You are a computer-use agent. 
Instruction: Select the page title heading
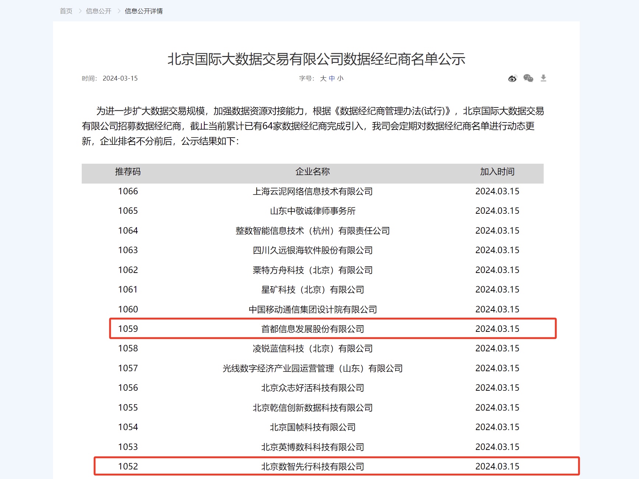coord(317,59)
